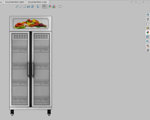Switch to the SOLIDWORKS CAM tab
The height and width of the screenshot is (120, 150).
click(37, 2)
